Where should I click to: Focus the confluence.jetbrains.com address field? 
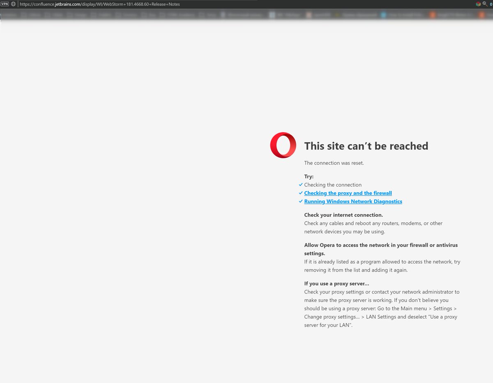coord(246,4)
